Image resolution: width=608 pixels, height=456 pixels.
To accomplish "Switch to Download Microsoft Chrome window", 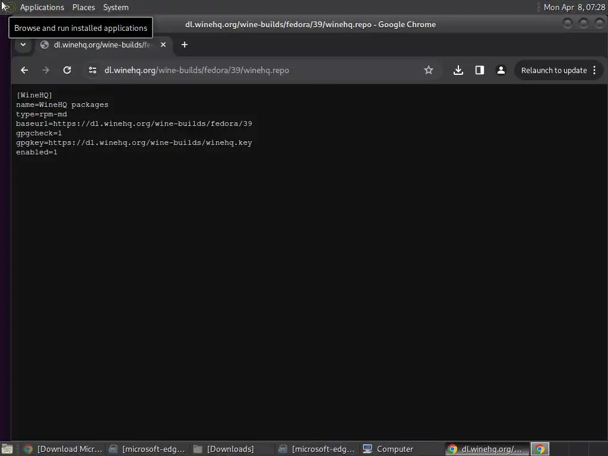I will click(x=63, y=449).
